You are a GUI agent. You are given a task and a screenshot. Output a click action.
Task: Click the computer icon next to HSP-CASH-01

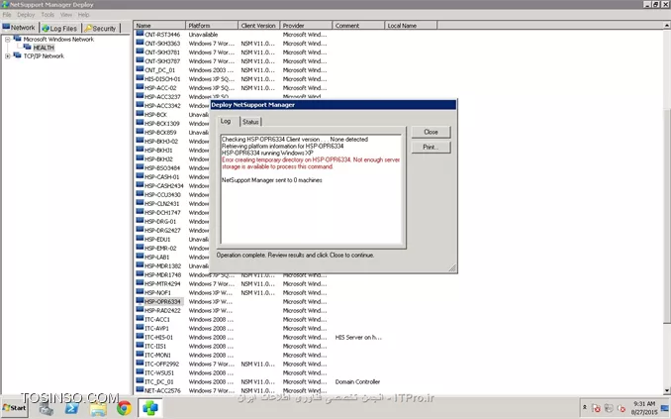140,176
